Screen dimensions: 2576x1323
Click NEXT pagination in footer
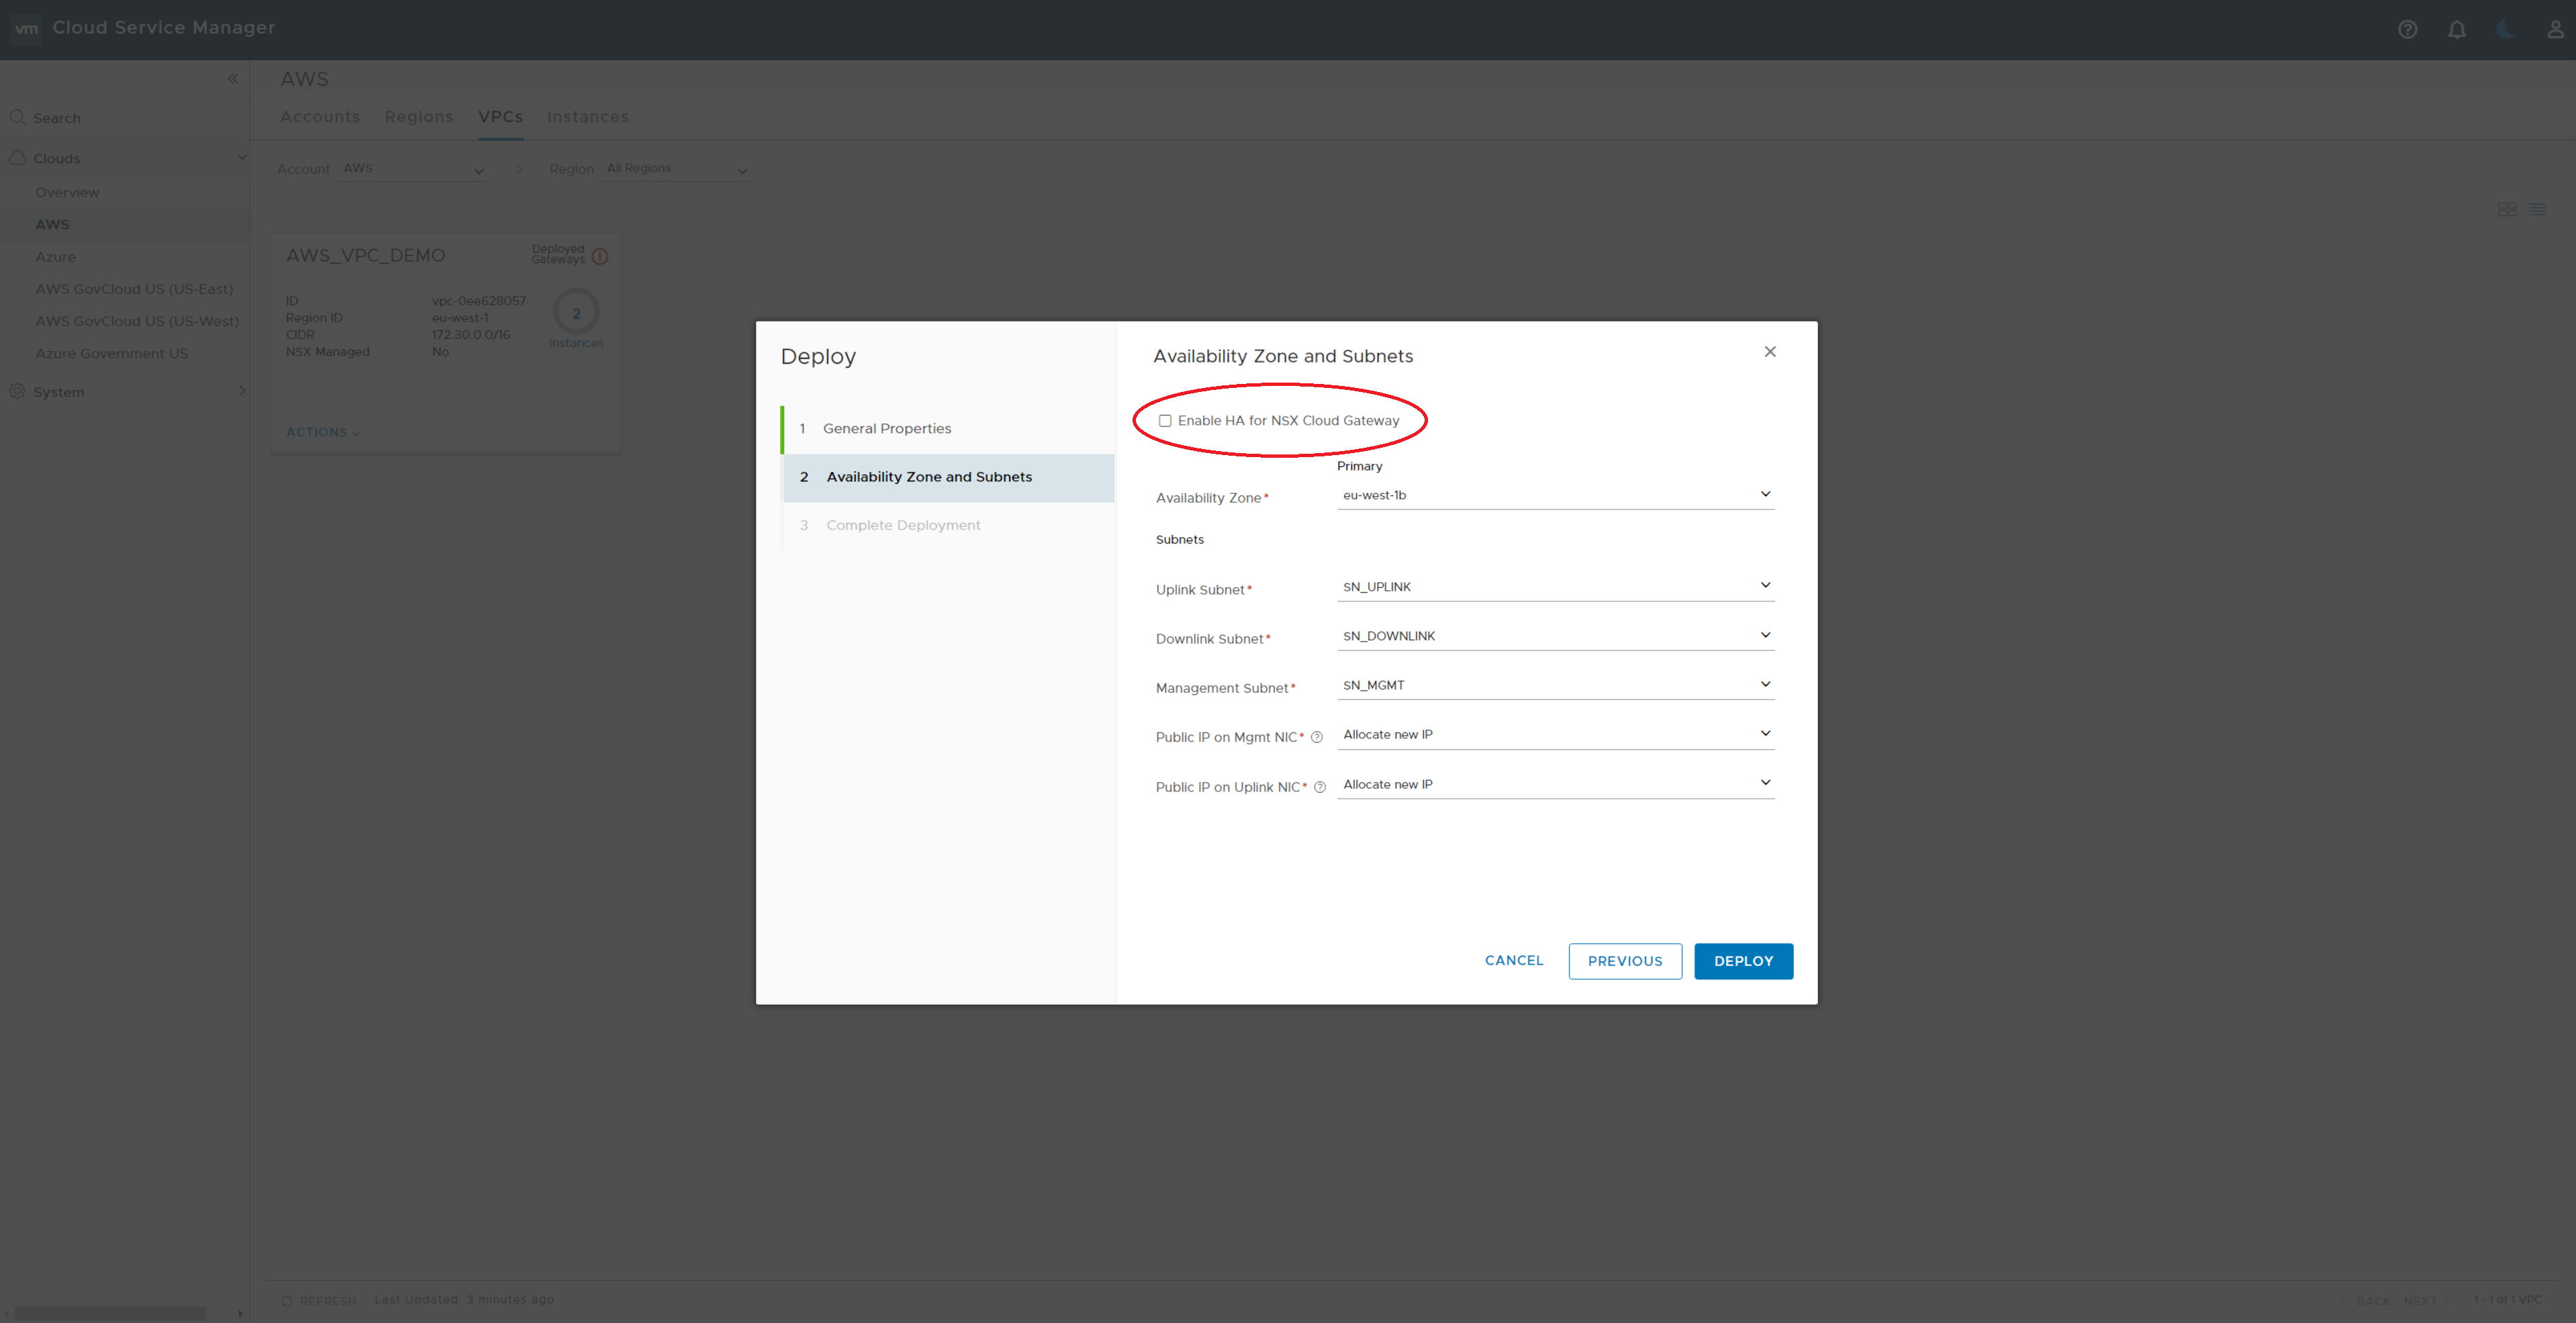pos(2420,1301)
